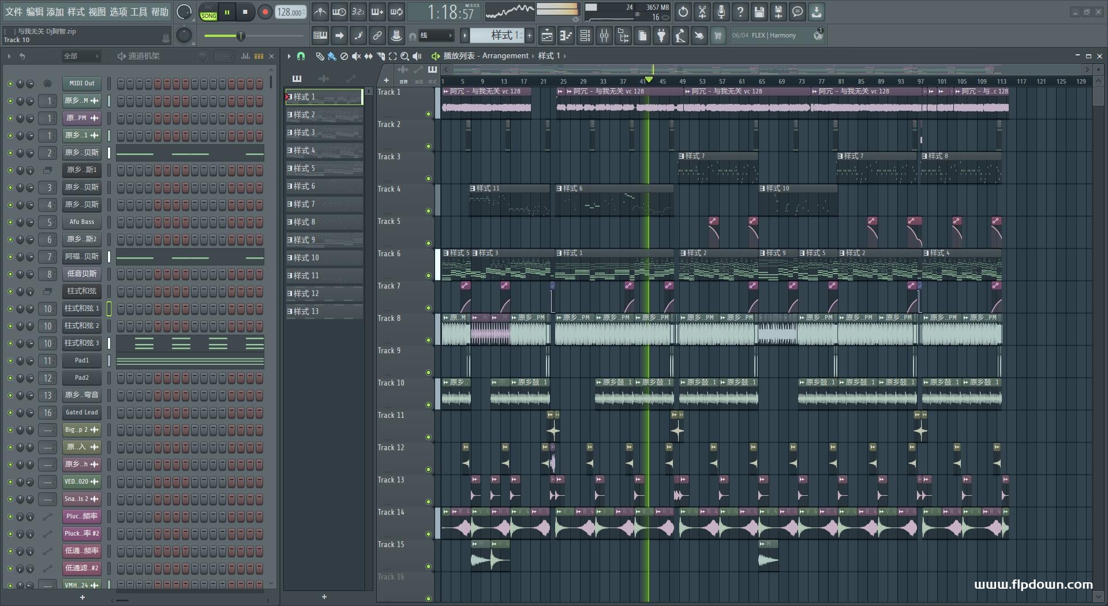This screenshot has width=1108, height=606.
Task: Open the 线 snap setting dropdown
Action: [x=436, y=36]
